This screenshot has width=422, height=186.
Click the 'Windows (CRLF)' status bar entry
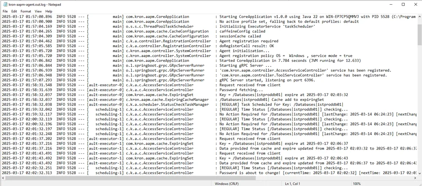tap(226, 183)
